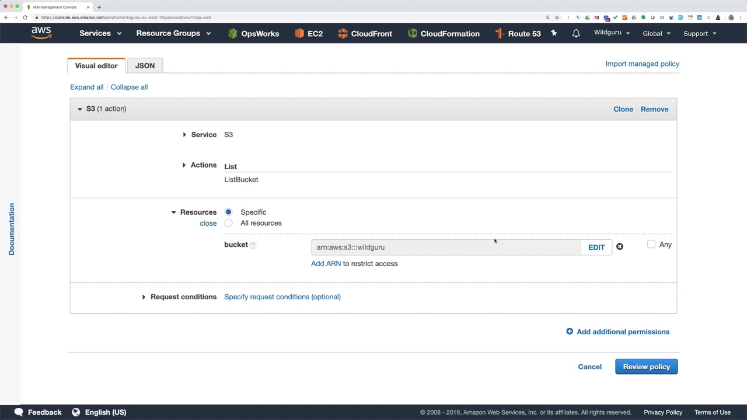
Task: Open the Wildguru account dropdown
Action: point(612,33)
